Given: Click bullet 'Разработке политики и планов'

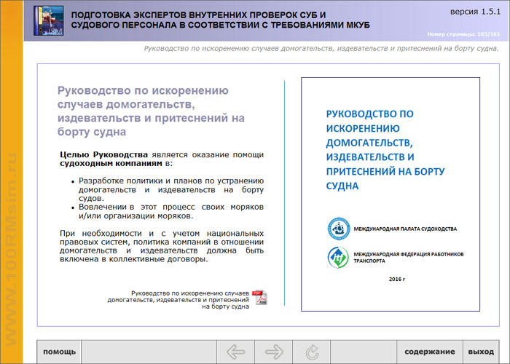Looking at the screenshot, I should (171, 189).
